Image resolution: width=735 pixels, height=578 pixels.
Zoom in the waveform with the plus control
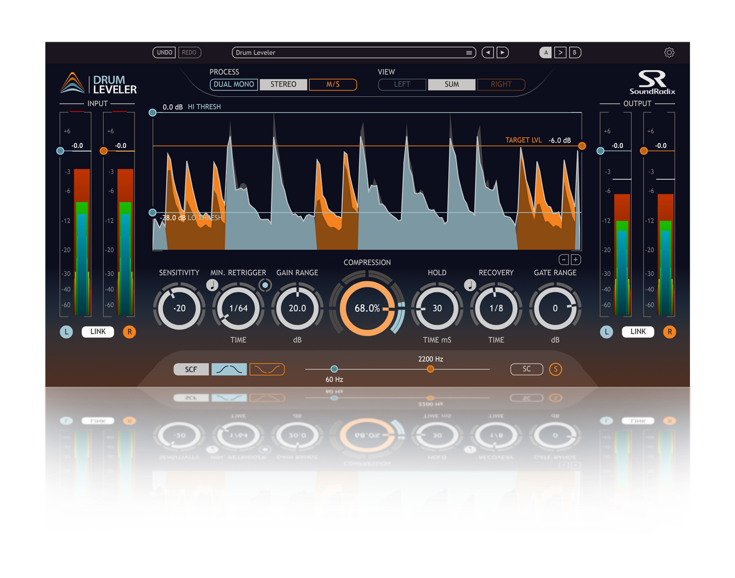(x=575, y=259)
